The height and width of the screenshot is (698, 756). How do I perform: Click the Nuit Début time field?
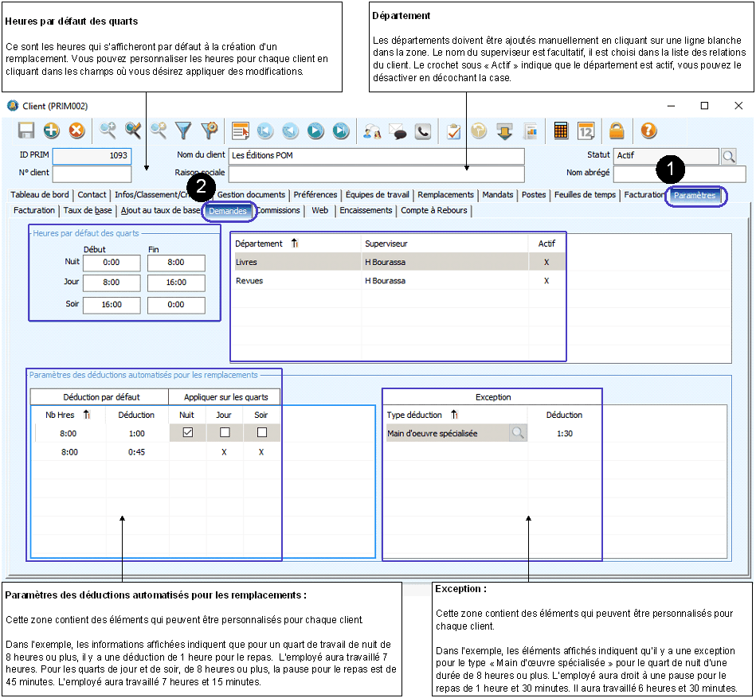pyautogui.click(x=112, y=263)
